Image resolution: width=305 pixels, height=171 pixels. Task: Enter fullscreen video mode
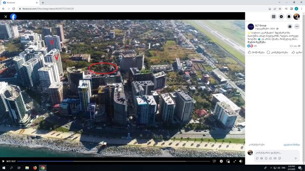pos(234,161)
